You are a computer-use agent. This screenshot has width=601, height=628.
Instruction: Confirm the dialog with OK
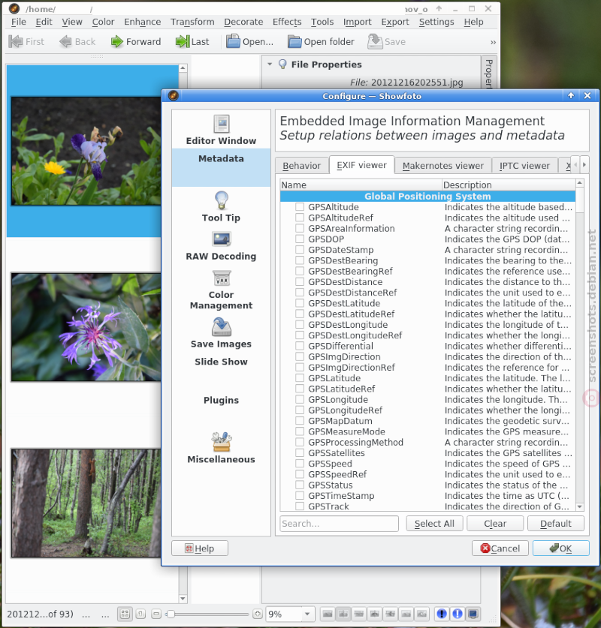coord(561,548)
